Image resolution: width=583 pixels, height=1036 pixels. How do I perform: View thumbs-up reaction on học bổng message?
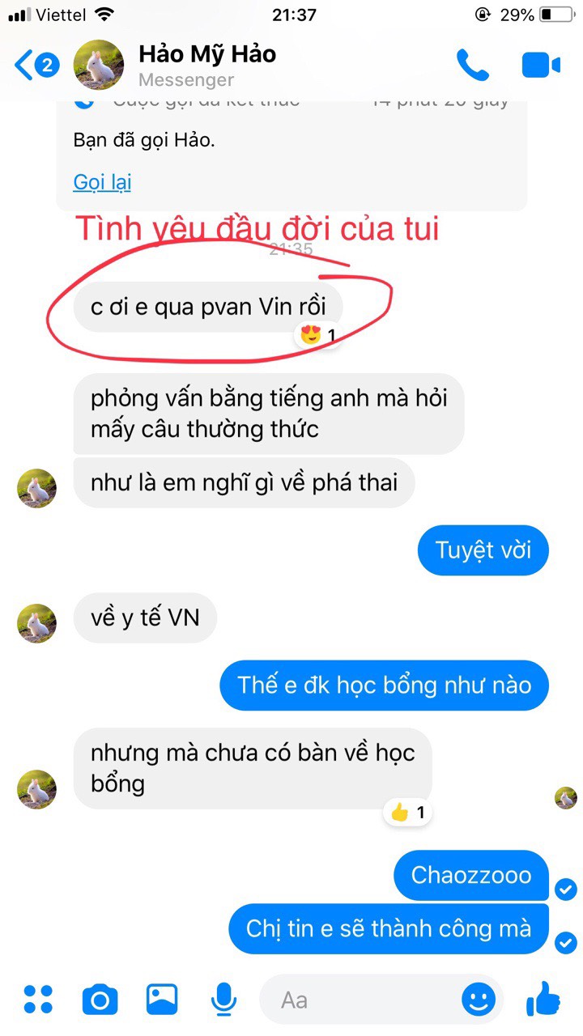click(407, 813)
